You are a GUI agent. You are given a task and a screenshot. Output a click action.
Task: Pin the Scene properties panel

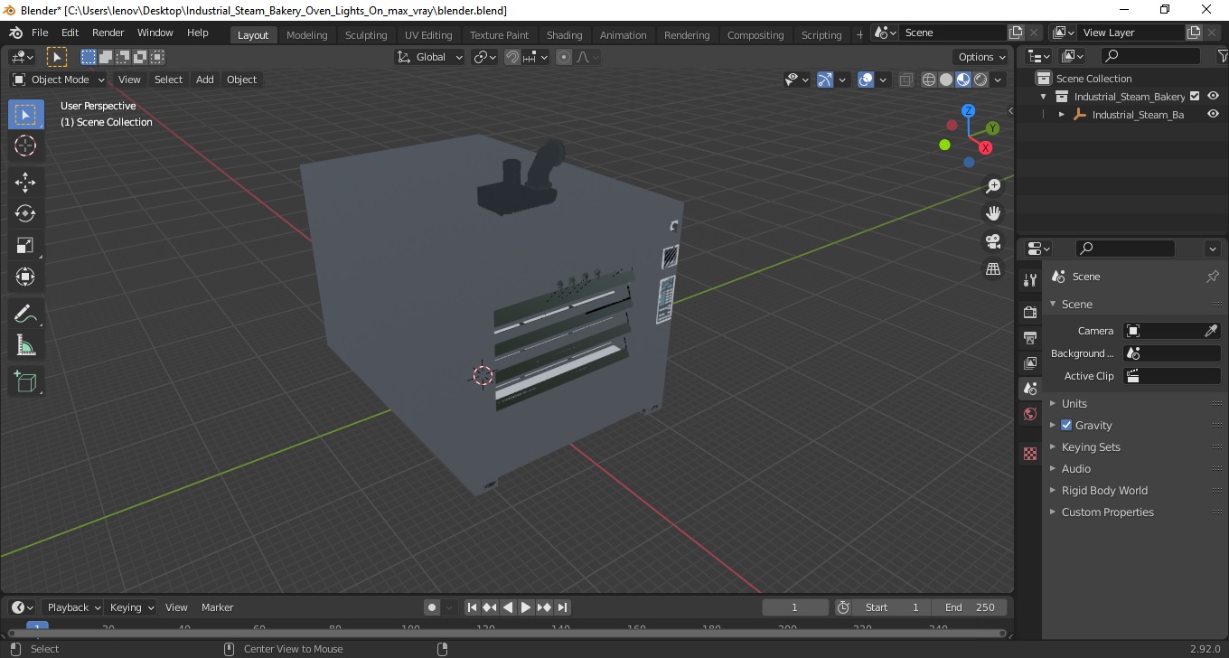(x=1213, y=277)
